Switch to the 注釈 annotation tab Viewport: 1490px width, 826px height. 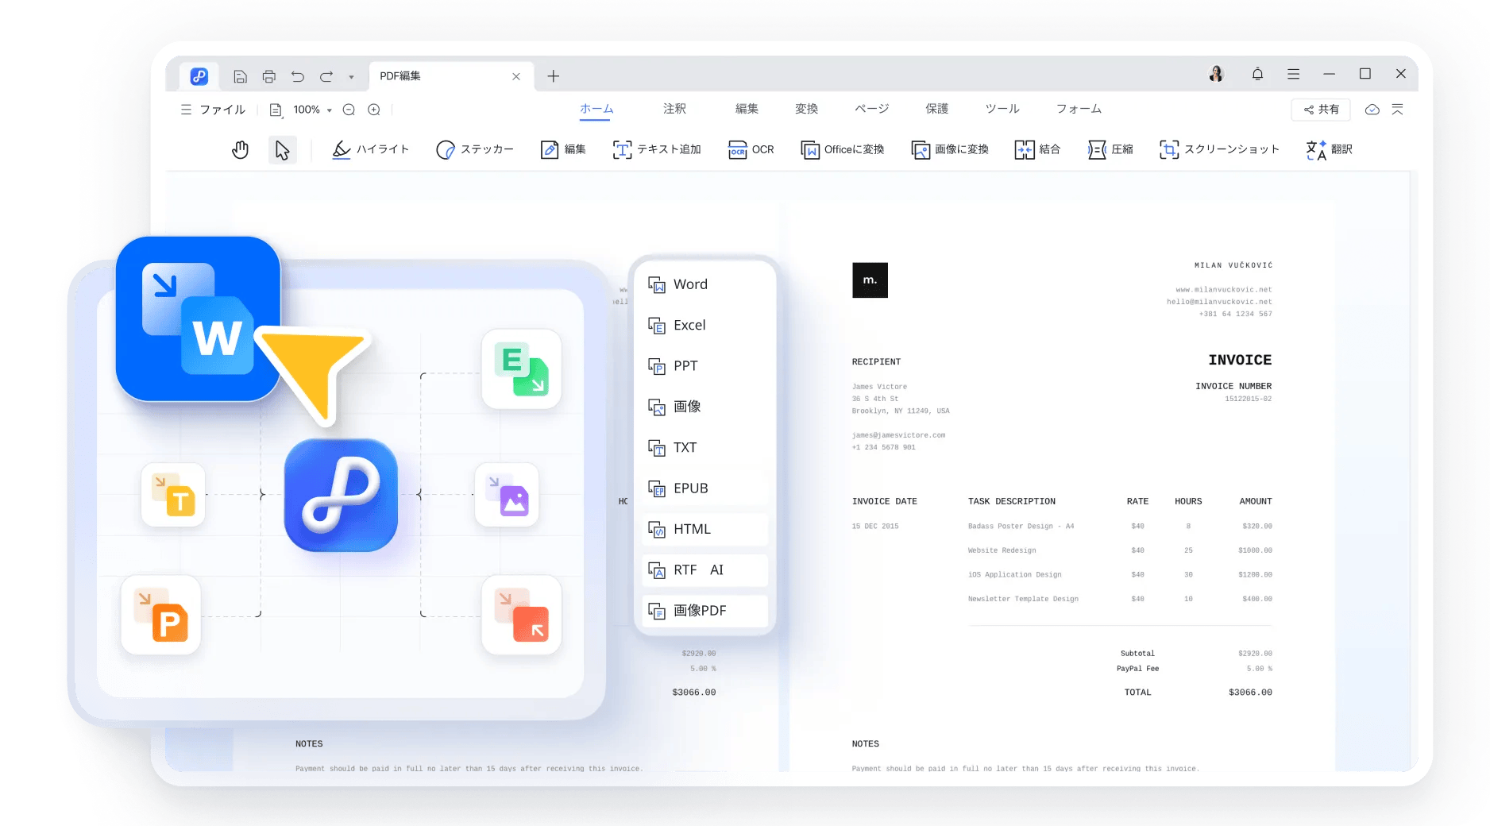coord(674,109)
